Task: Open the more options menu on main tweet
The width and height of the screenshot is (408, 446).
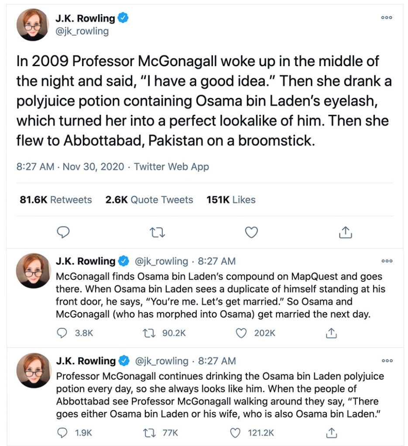Action: click(387, 18)
